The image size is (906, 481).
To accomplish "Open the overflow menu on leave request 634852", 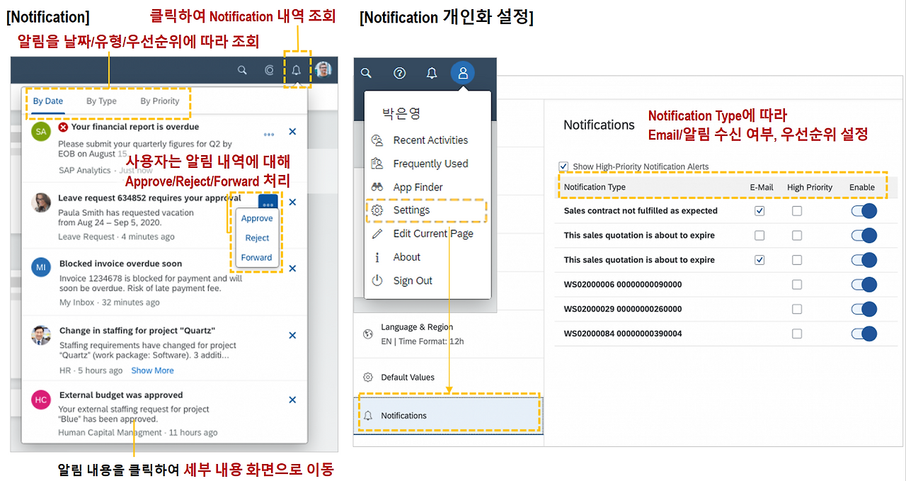I will (268, 203).
